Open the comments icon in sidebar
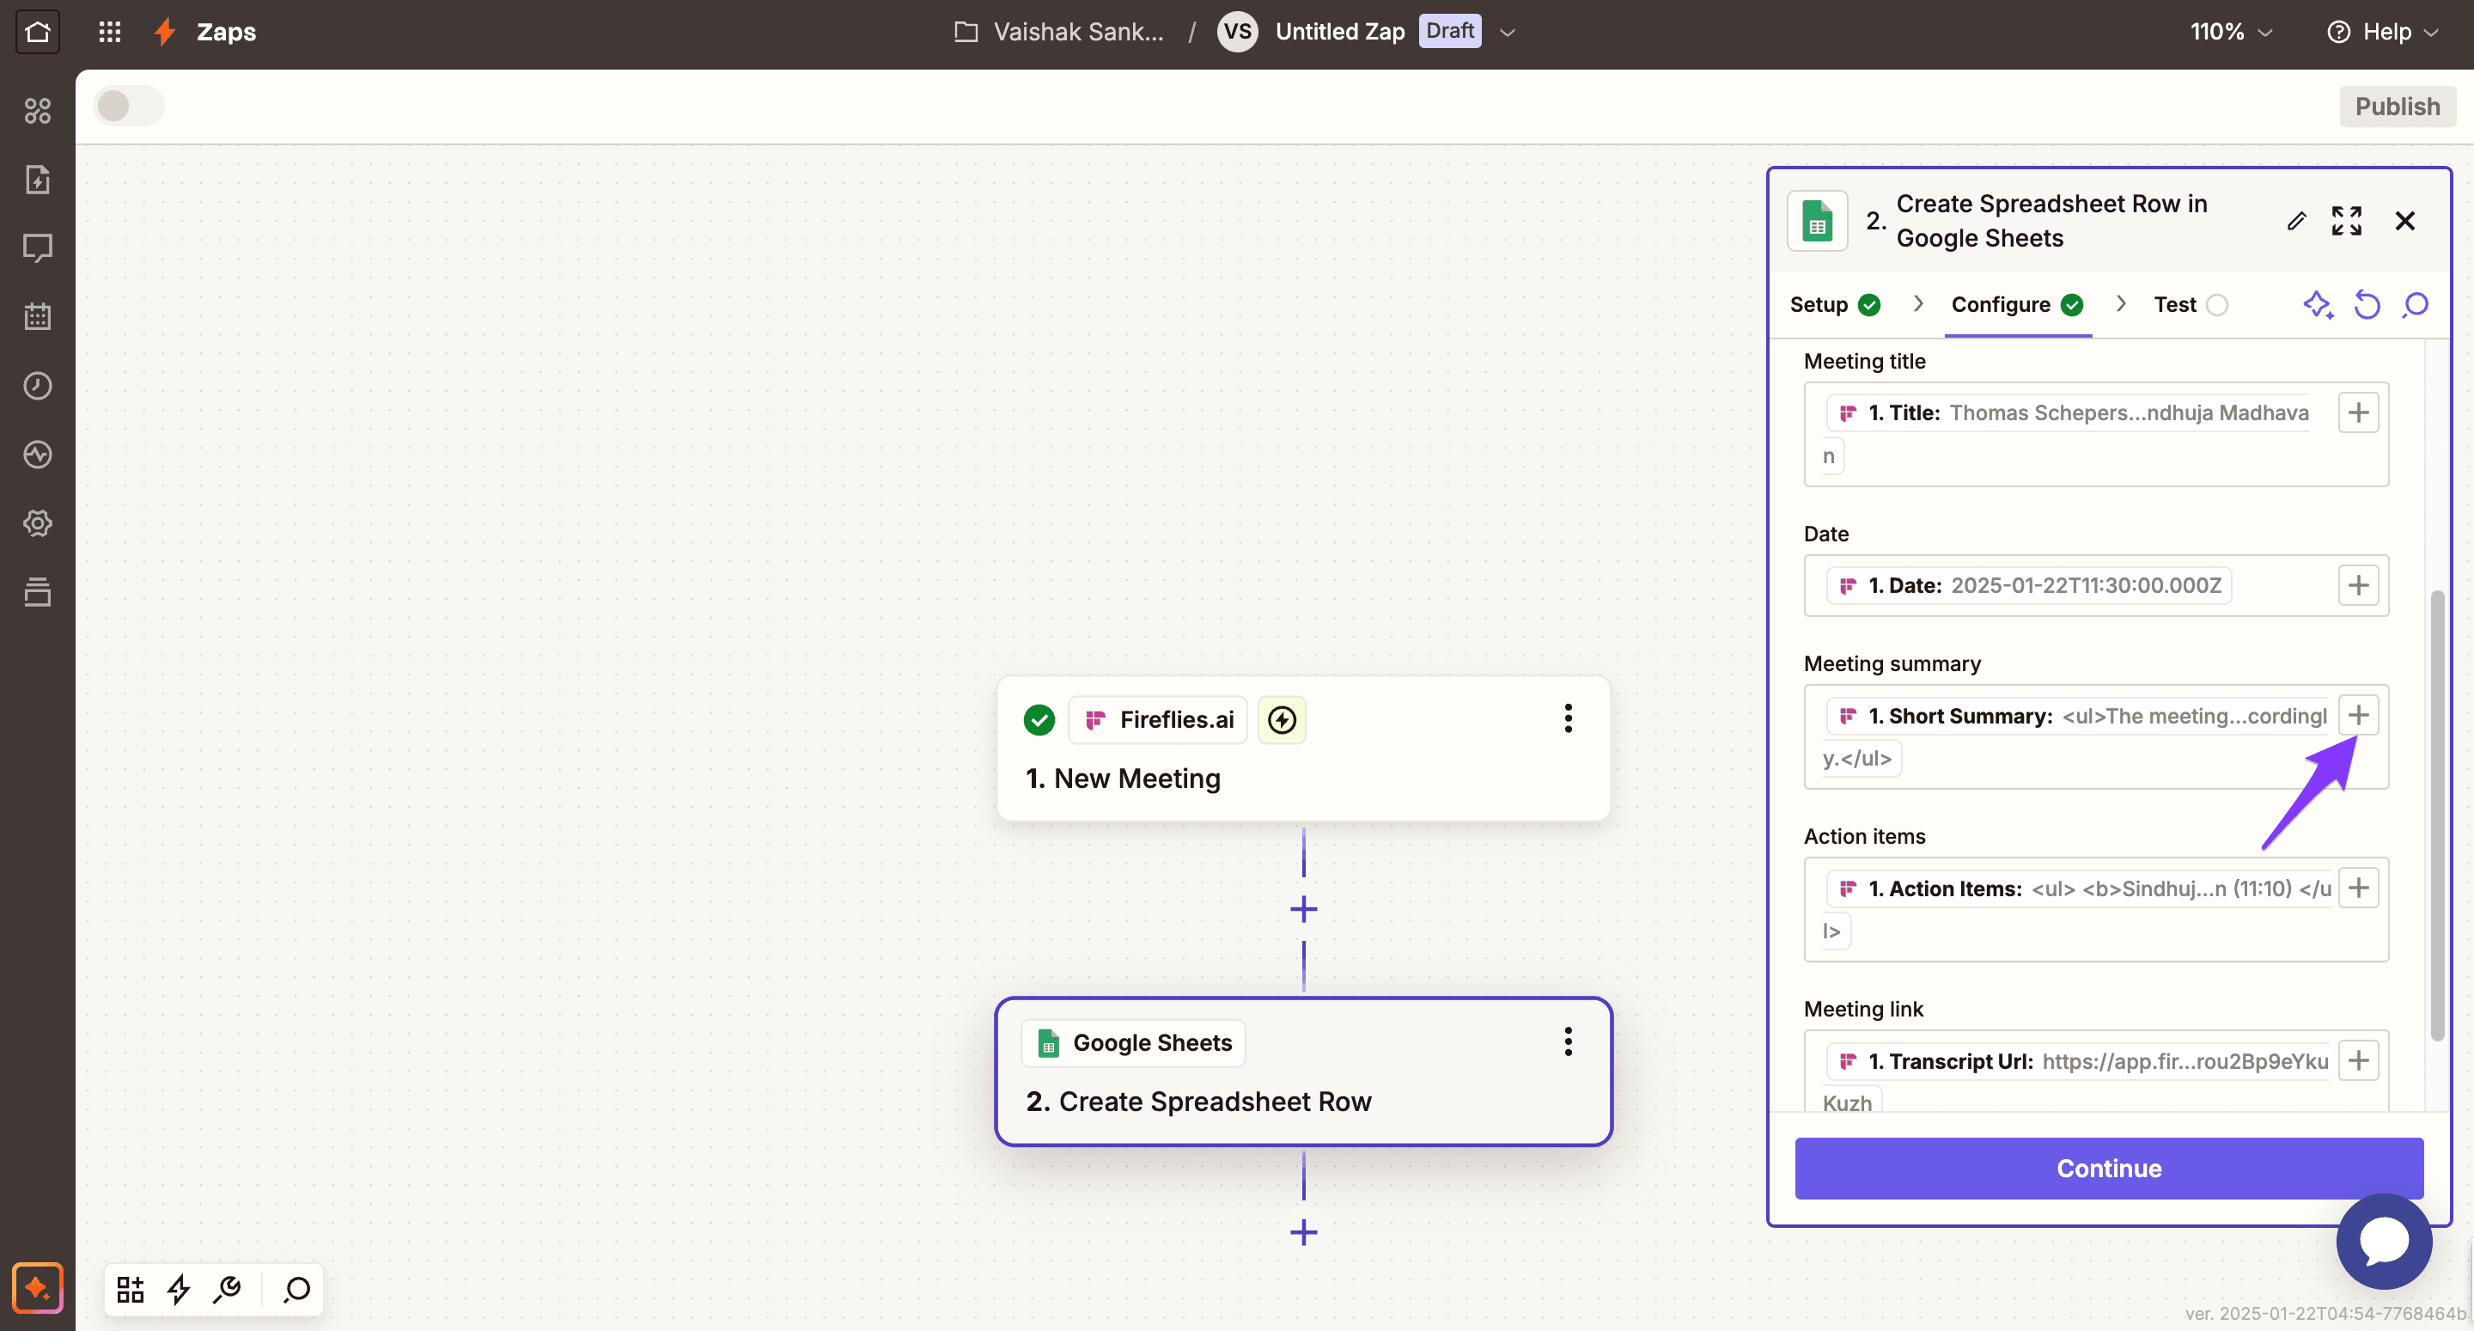 coord(38,248)
